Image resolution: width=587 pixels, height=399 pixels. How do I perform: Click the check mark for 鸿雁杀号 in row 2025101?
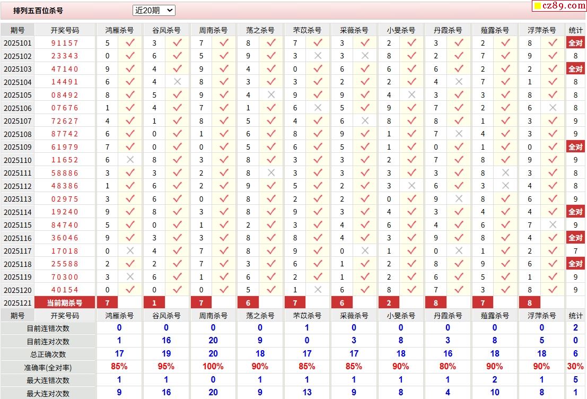click(x=130, y=42)
